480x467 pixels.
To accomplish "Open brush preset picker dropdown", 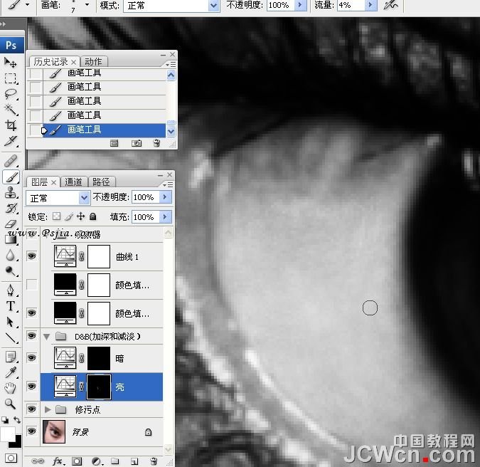I will [87, 5].
